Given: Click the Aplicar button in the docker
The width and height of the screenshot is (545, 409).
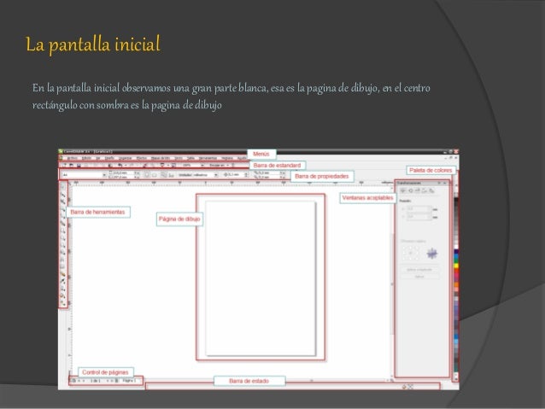Looking at the screenshot, I should pyautogui.click(x=419, y=277).
